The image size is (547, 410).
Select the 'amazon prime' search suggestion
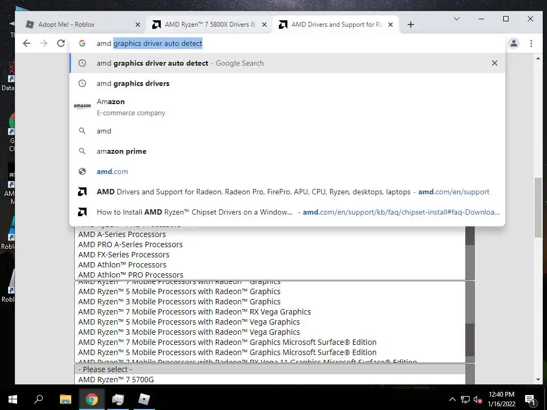coord(287,151)
